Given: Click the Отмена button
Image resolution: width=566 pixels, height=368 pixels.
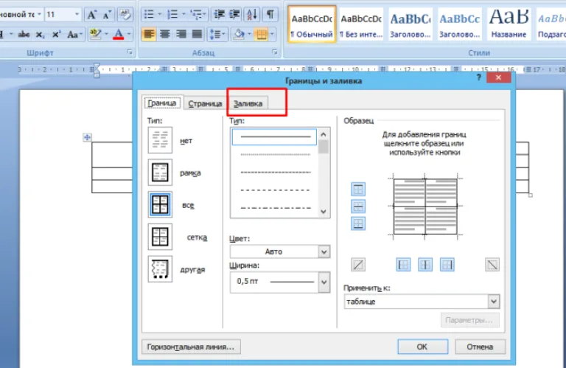Looking at the screenshot, I should point(480,347).
